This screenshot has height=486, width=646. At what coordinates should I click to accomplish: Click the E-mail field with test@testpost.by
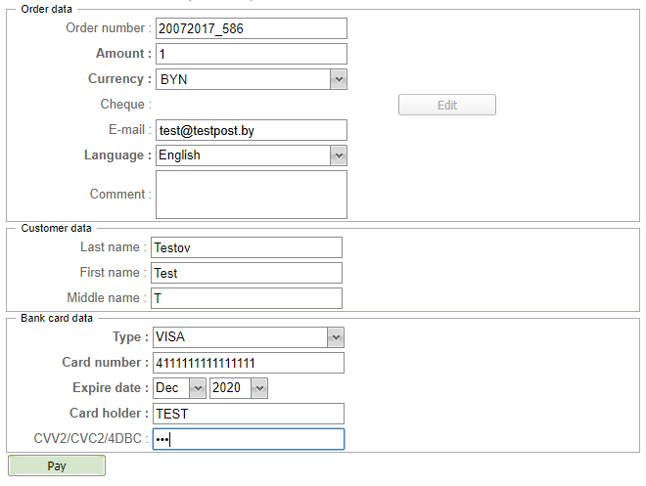pyautogui.click(x=251, y=130)
